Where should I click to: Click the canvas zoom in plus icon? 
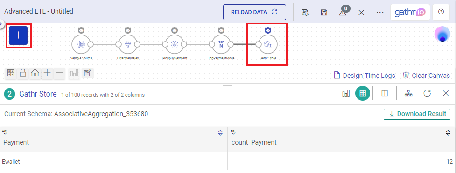pos(47,73)
